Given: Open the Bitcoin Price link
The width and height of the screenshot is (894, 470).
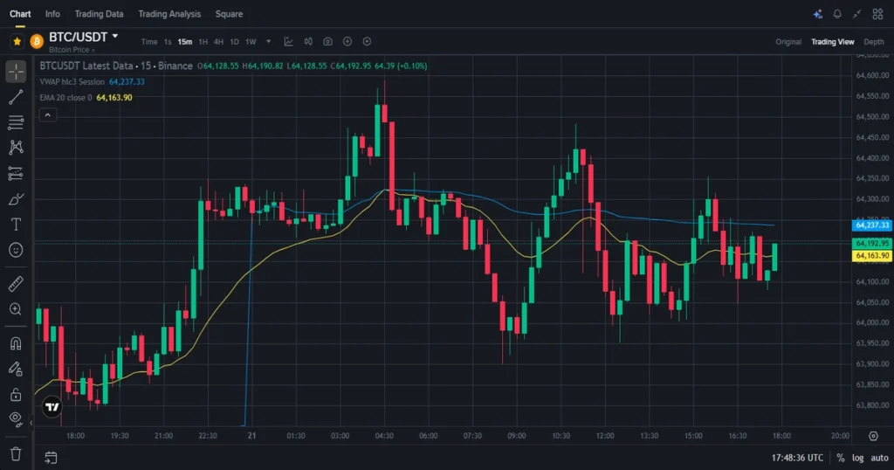Looking at the screenshot, I should pyautogui.click(x=72, y=50).
